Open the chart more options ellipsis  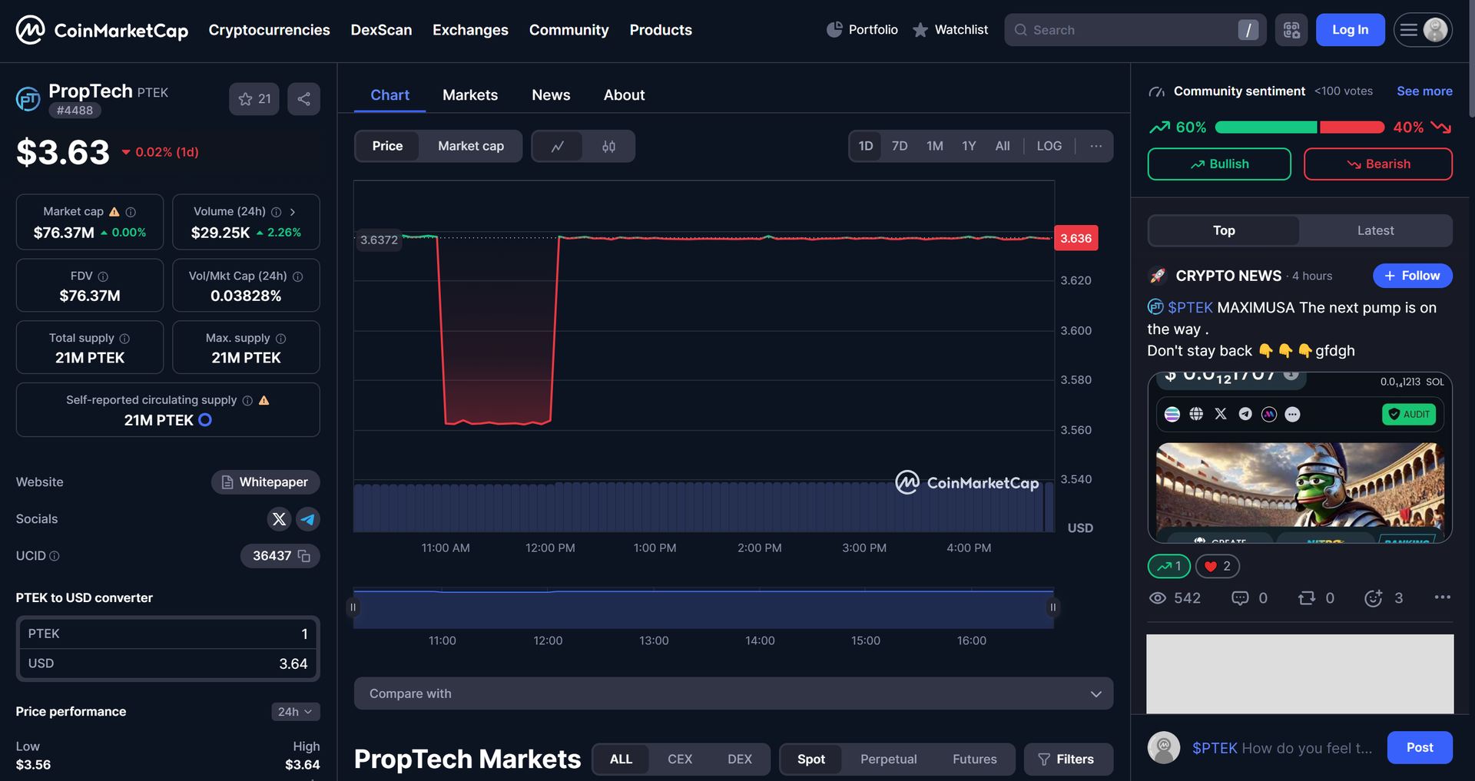(1095, 146)
